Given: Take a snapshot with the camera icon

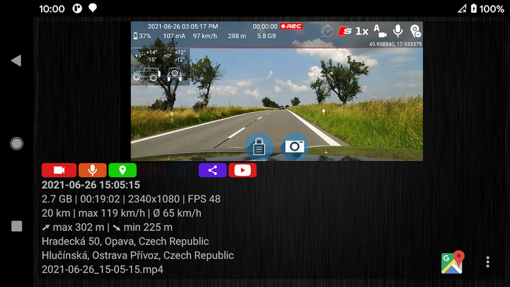Looking at the screenshot, I should [x=294, y=147].
